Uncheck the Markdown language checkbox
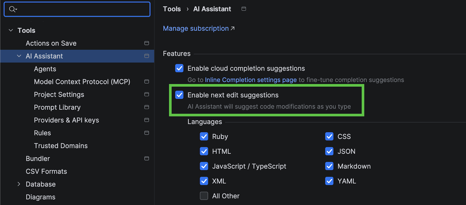The height and width of the screenshot is (205, 466). [x=329, y=166]
